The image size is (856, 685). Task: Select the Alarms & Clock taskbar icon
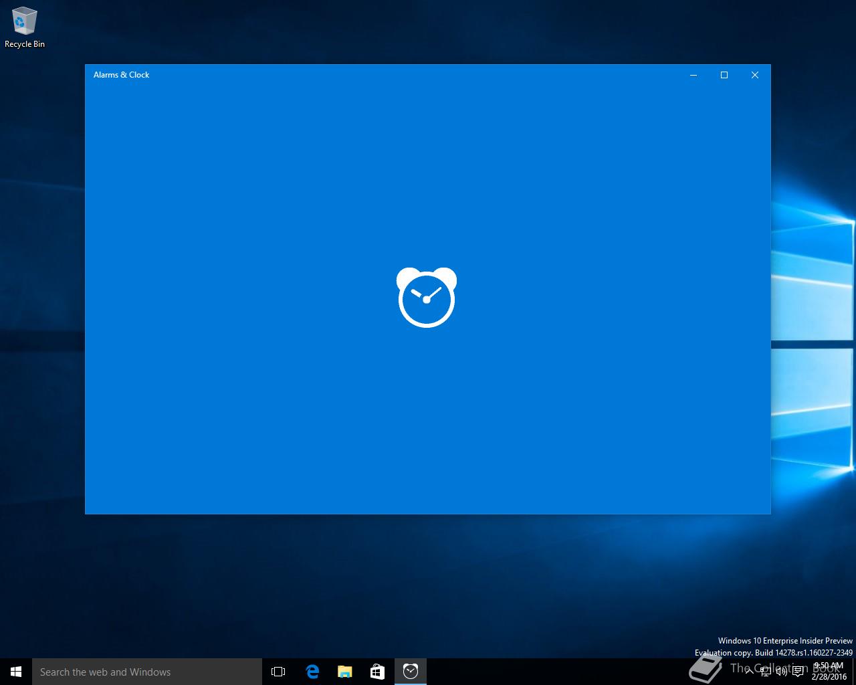point(410,672)
